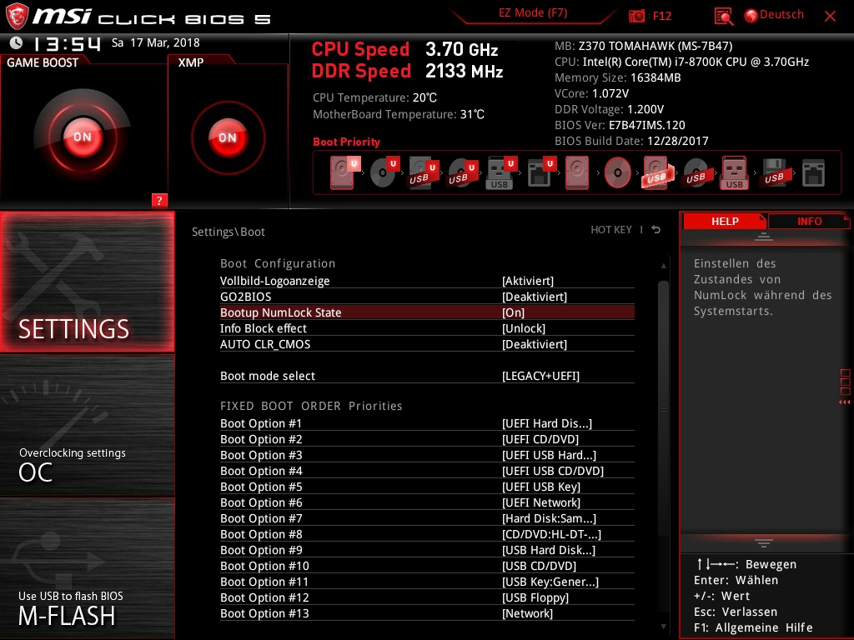Click the scroll down arrow of boot list

(663, 627)
